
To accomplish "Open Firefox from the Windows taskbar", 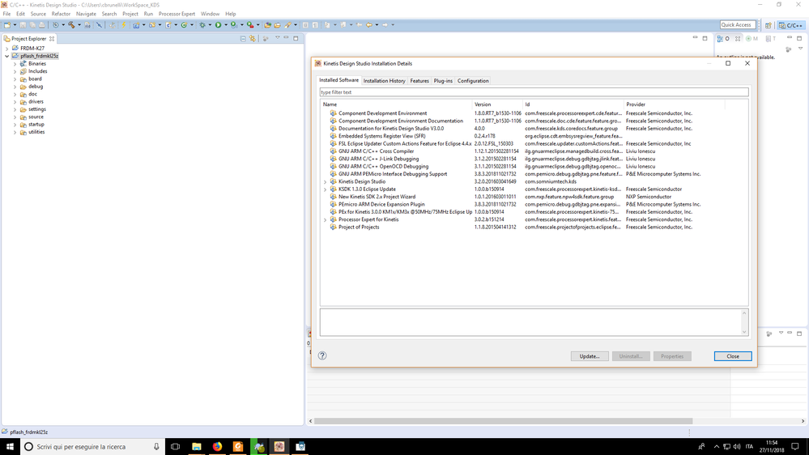I will pyautogui.click(x=217, y=446).
